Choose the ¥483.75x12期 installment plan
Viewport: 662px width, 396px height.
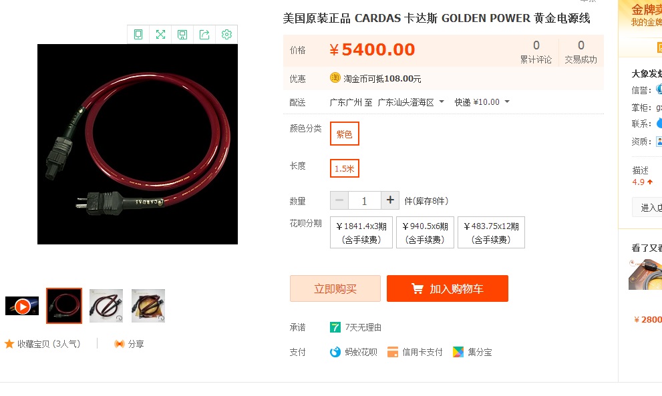point(491,232)
